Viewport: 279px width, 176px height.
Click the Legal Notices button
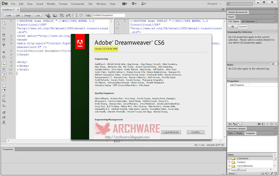coord(171,132)
